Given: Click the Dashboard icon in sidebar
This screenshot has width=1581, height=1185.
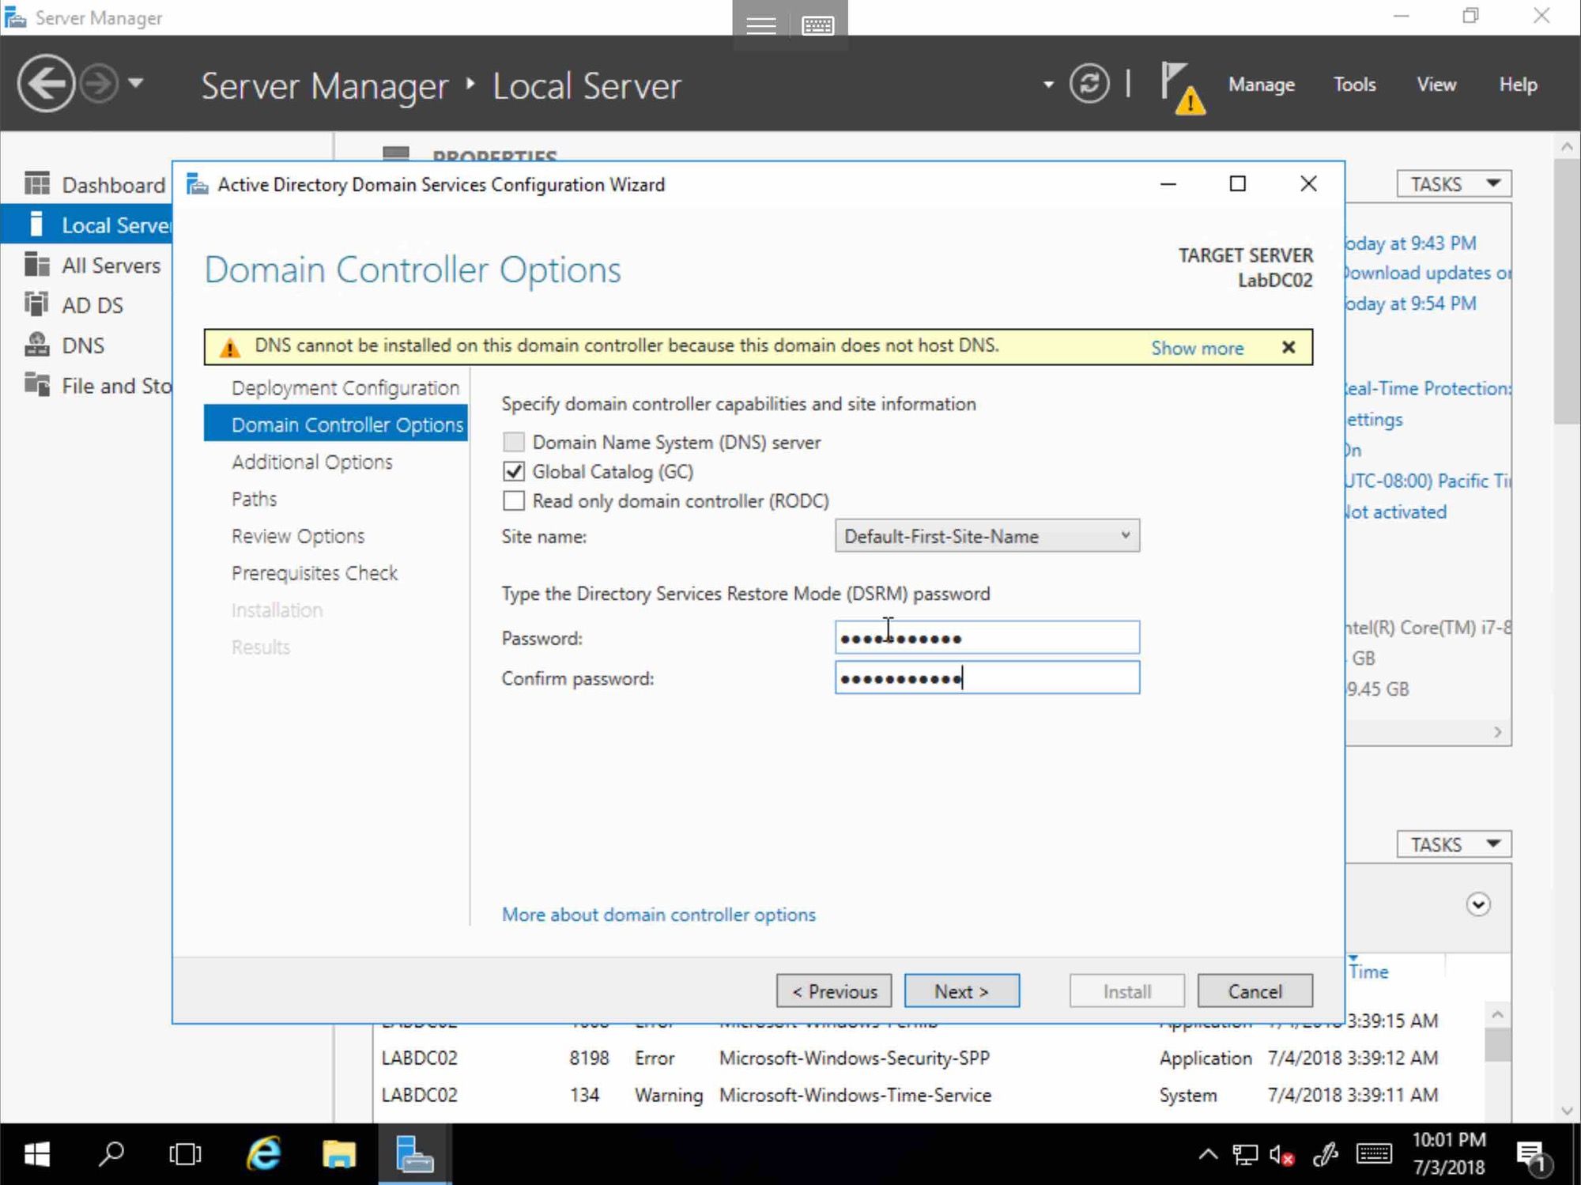Looking at the screenshot, I should tap(36, 184).
